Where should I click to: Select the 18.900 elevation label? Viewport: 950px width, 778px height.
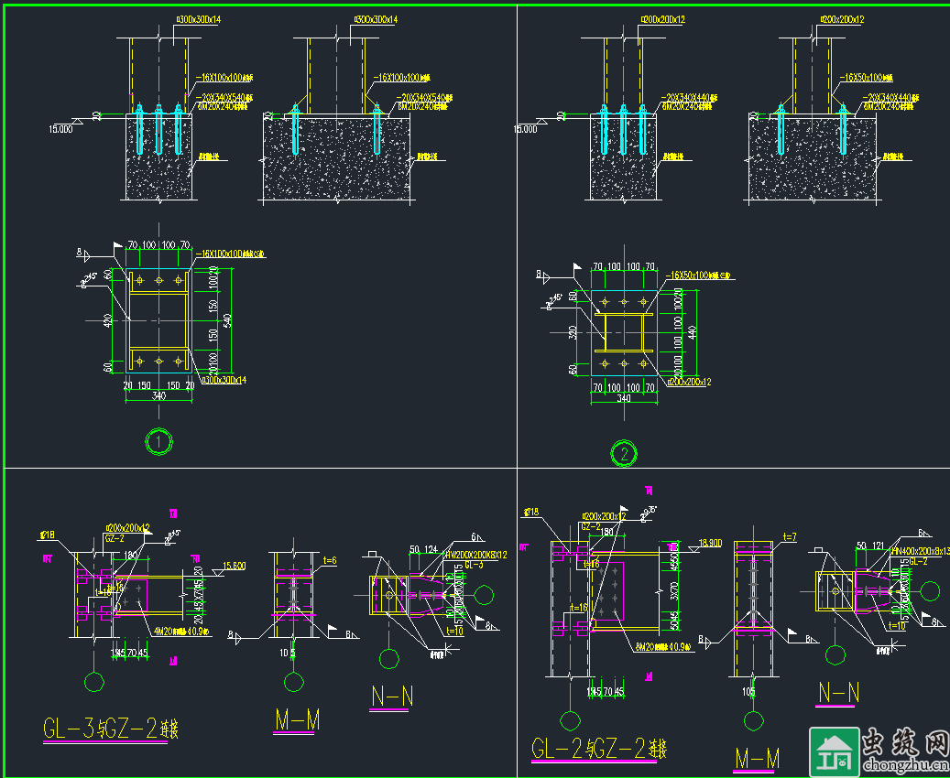[x=709, y=543]
